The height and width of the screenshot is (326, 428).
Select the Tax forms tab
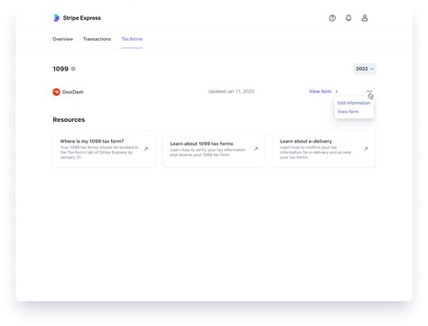click(132, 39)
